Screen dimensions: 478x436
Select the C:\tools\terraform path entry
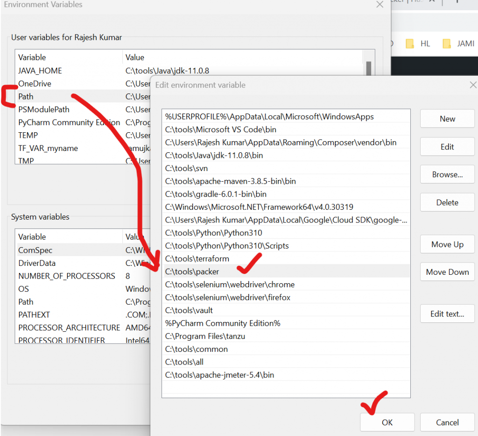point(197,258)
